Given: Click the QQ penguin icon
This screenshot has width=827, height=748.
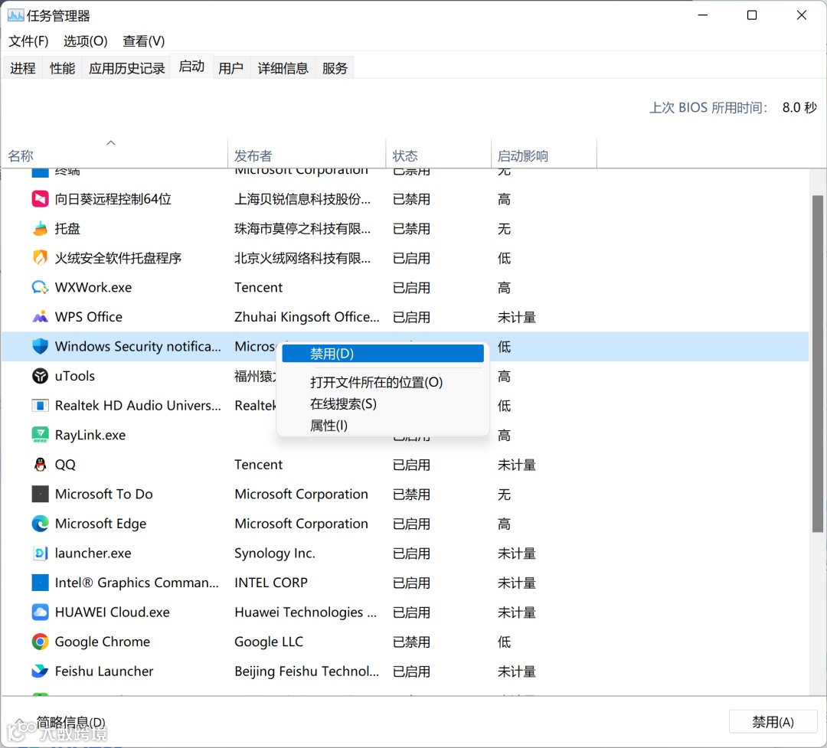Looking at the screenshot, I should point(40,465).
